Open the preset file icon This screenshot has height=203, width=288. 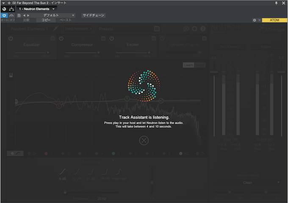coord(19,15)
